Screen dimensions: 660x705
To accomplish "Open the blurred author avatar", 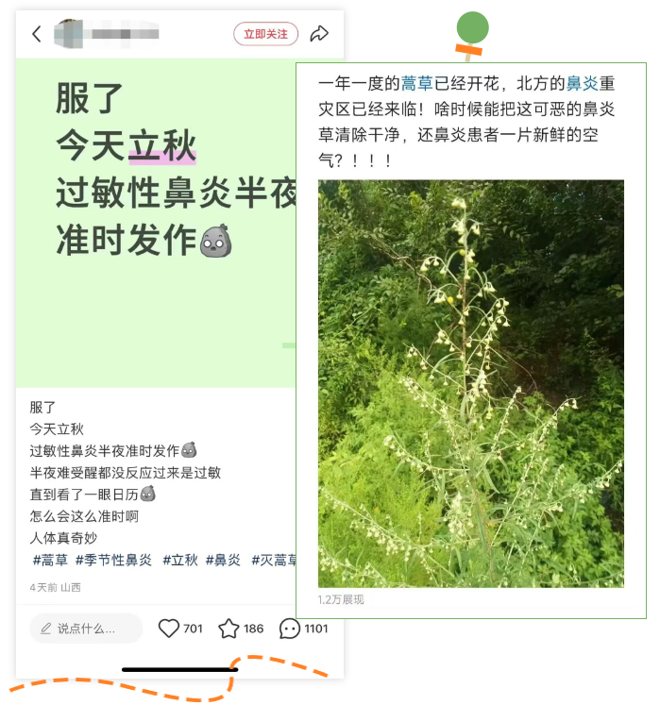I will 68,34.
